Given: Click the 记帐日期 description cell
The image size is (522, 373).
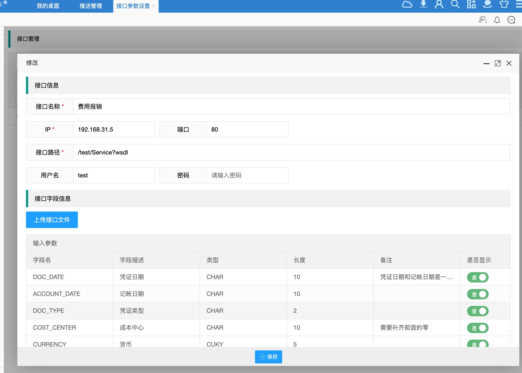Looking at the screenshot, I should [156, 294].
